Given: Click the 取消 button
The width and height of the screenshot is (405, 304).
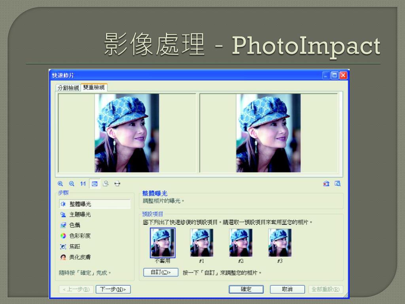Looking at the screenshot, I should point(287,289).
